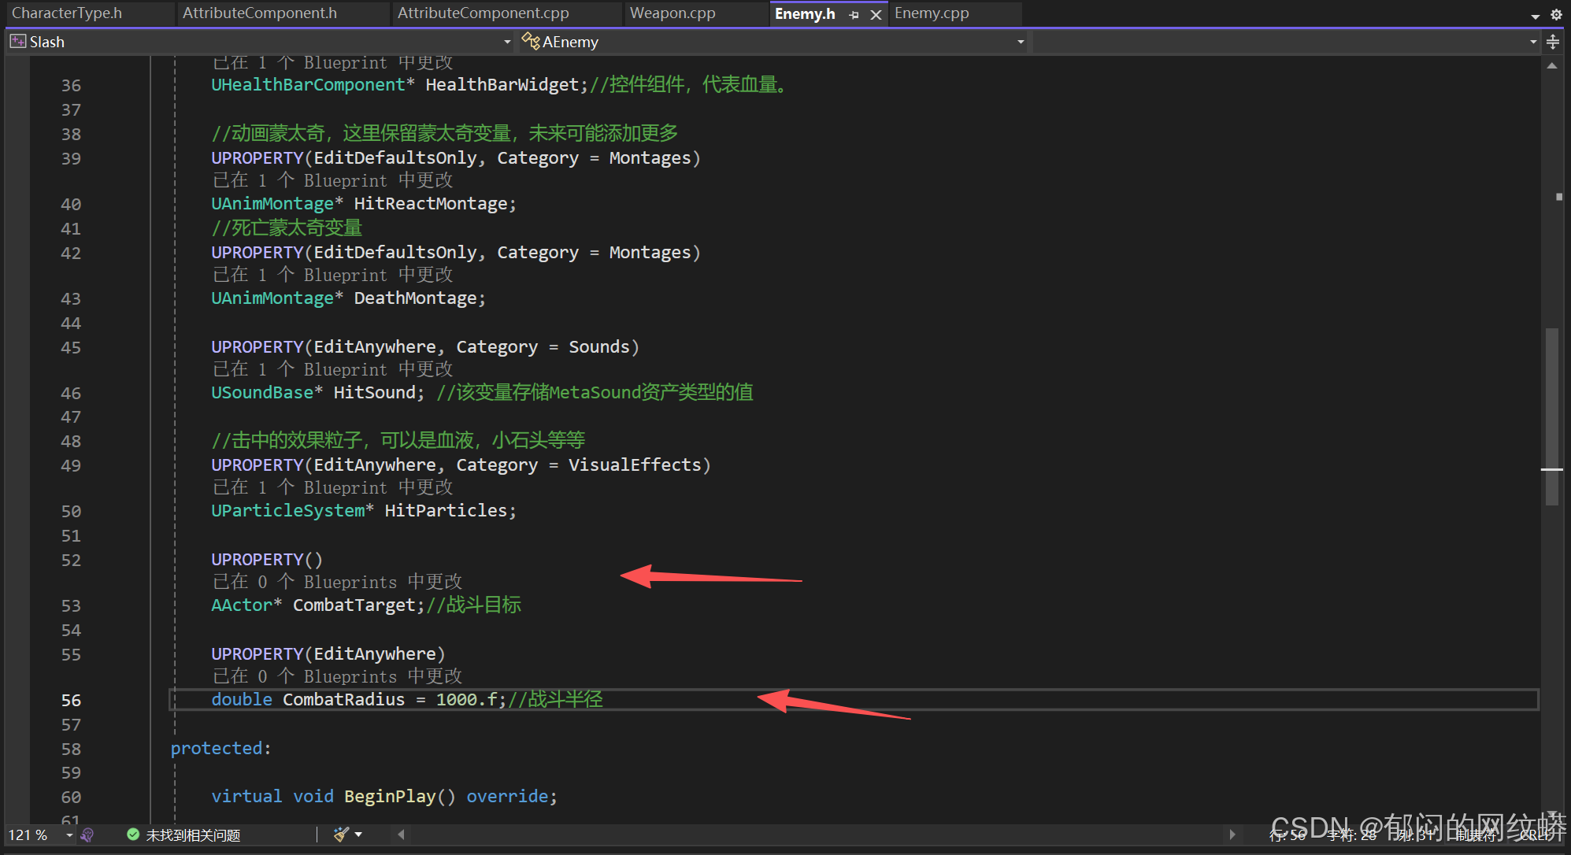This screenshot has width=1571, height=855.
Task: Show the open documents list dropdown
Action: click(x=1536, y=16)
